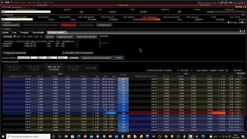The image size is (247, 139).
Task: Select the Strategy Builder tab
Action: pos(56,32)
